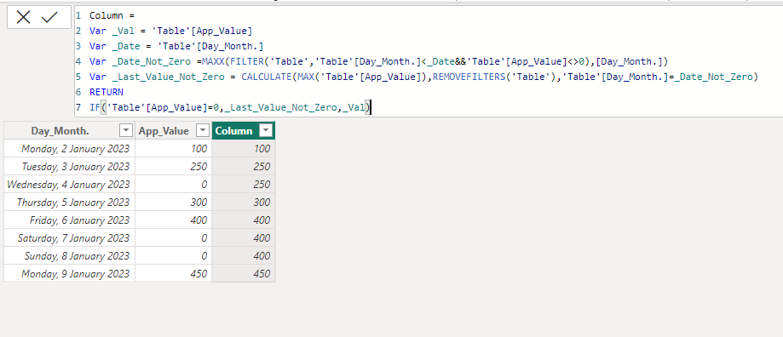783x337 pixels.
Task: Open the Day_Month. column filter dropdown
Action: pyautogui.click(x=126, y=130)
